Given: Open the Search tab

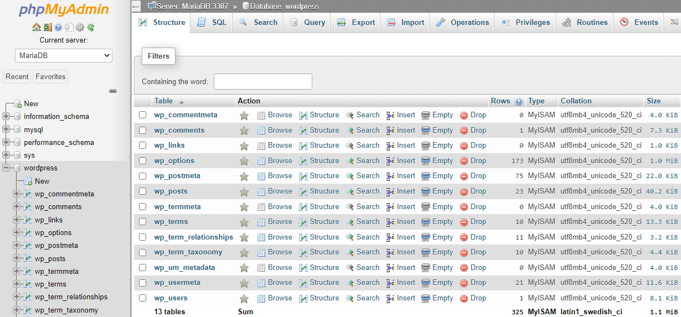Looking at the screenshot, I should tap(259, 23).
